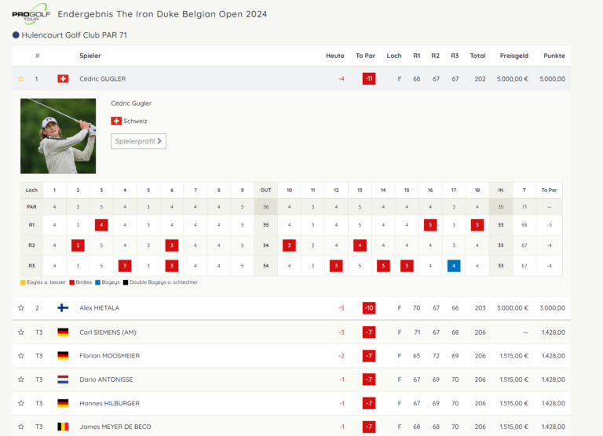603x436 pixels.
Task: Open the Spielerprofil button
Action: pyautogui.click(x=138, y=141)
